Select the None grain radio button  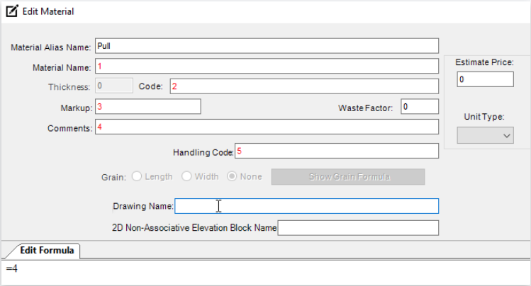point(232,176)
